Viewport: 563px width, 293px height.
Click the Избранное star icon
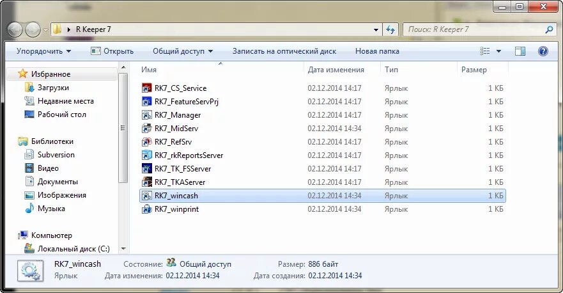tap(22, 74)
